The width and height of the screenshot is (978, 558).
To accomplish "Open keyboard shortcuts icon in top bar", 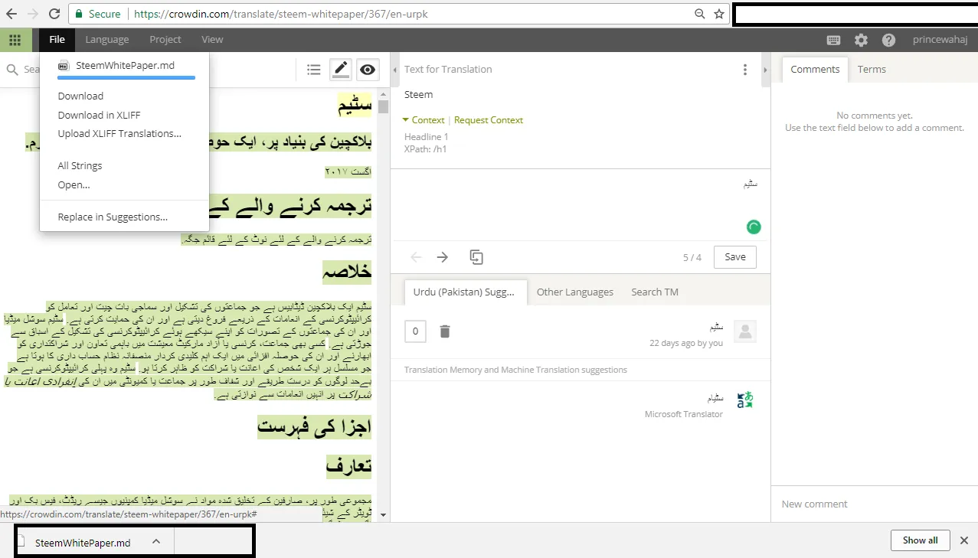I will 834,40.
